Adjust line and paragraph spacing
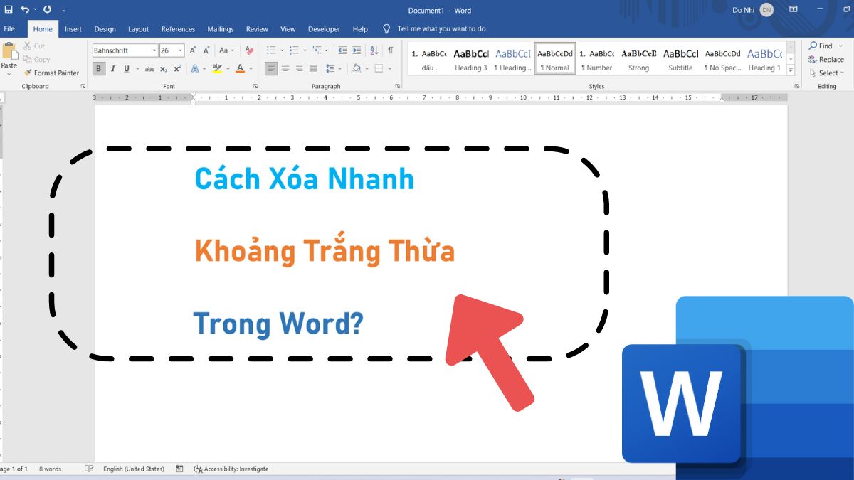This screenshot has width=854, height=480. [329, 69]
